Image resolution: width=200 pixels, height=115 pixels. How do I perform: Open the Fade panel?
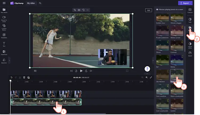tap(190, 20)
